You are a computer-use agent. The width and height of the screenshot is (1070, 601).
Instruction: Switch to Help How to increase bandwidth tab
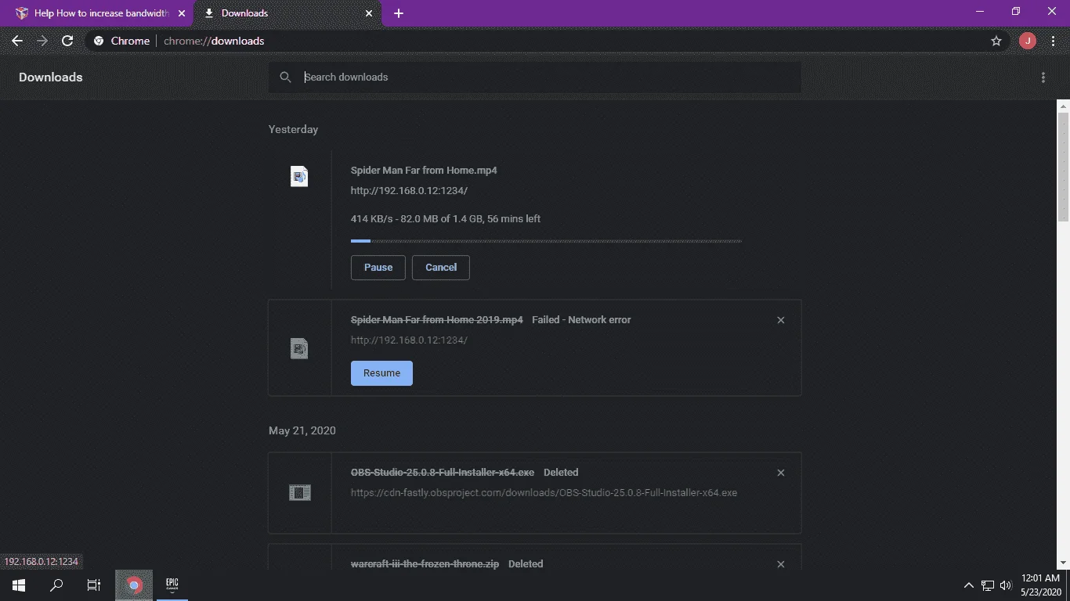pos(101,13)
